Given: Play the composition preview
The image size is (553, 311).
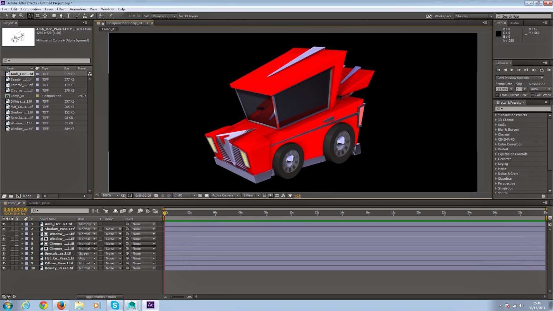Looking at the screenshot, I should point(512,70).
